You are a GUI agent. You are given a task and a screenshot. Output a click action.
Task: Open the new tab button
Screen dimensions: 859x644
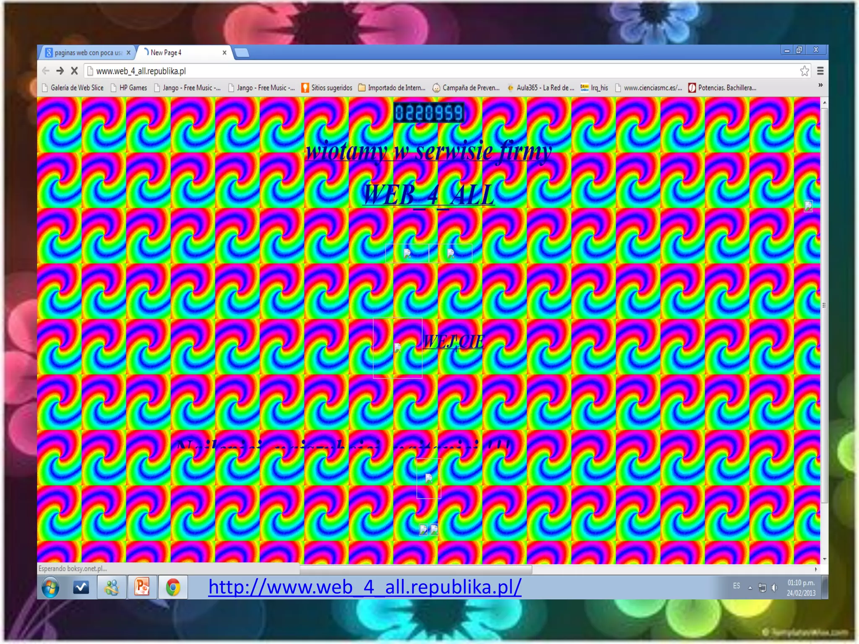242,53
